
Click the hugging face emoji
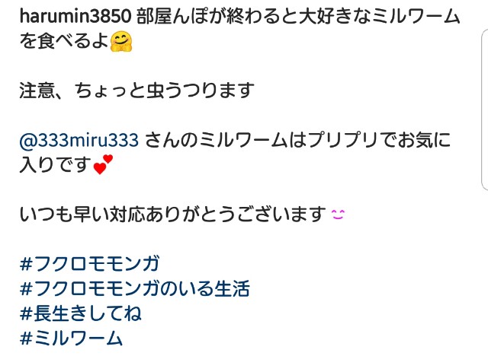pyautogui.click(x=121, y=41)
